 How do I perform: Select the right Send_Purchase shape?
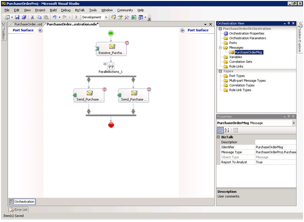(134, 95)
